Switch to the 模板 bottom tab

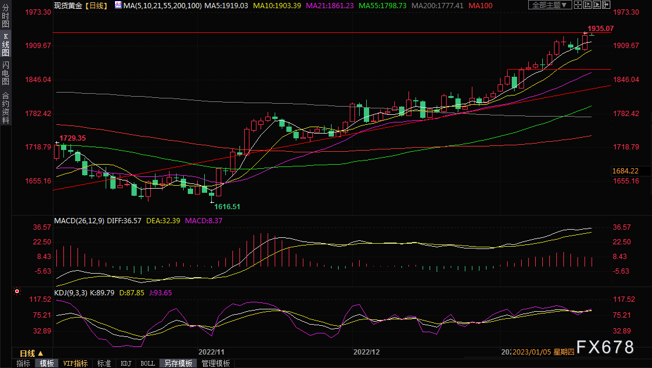coord(46,363)
